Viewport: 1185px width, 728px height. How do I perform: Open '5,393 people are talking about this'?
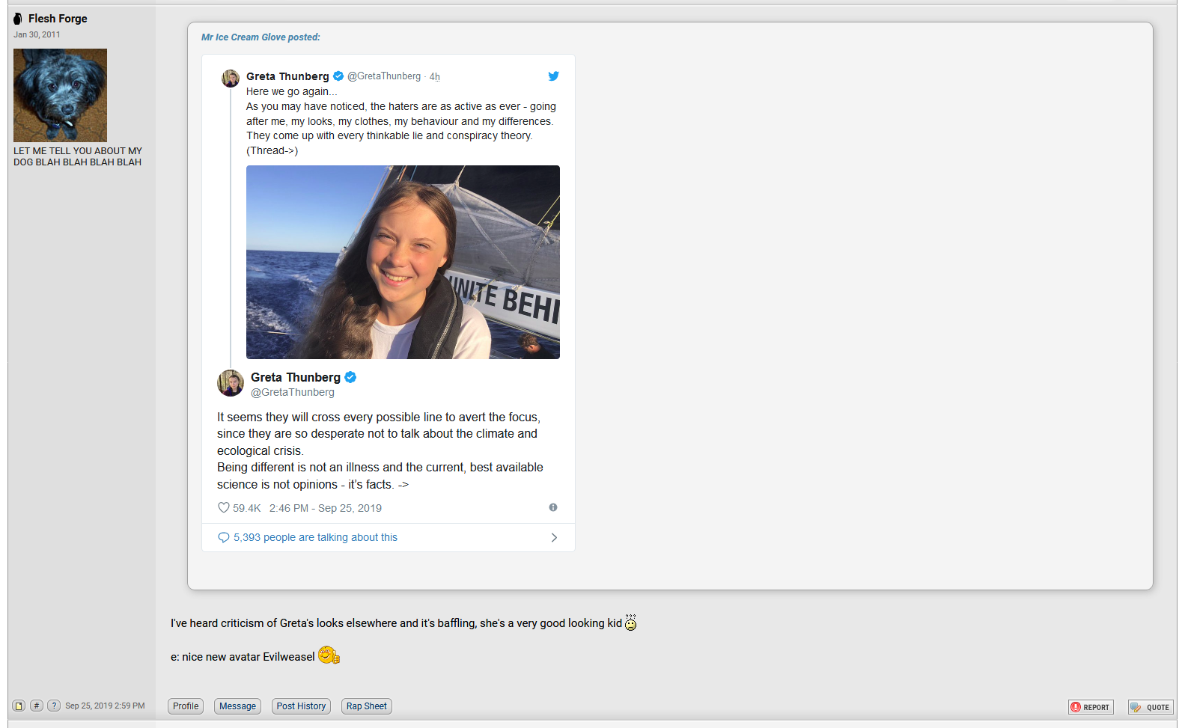coord(315,537)
